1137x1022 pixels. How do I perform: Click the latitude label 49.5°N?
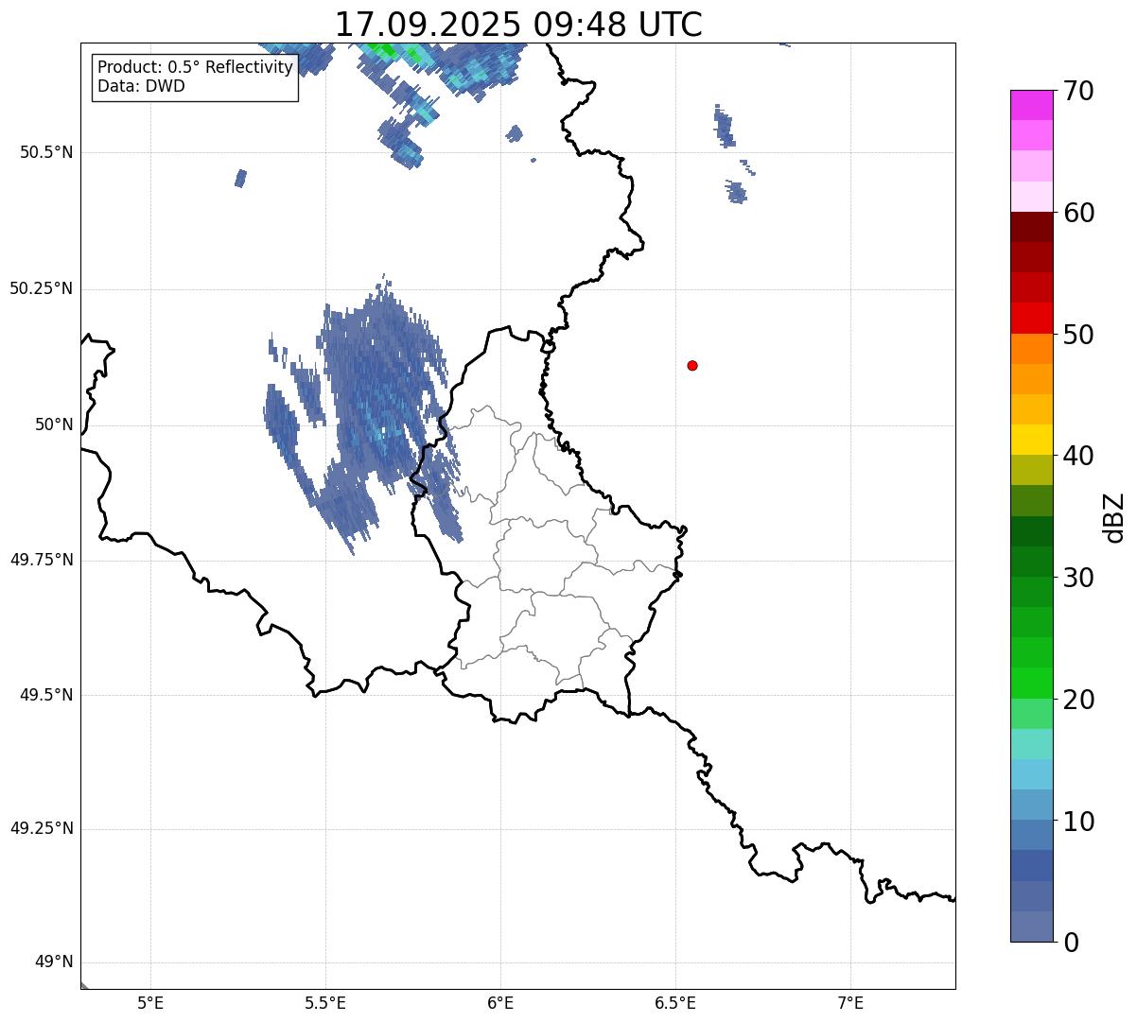(46, 695)
